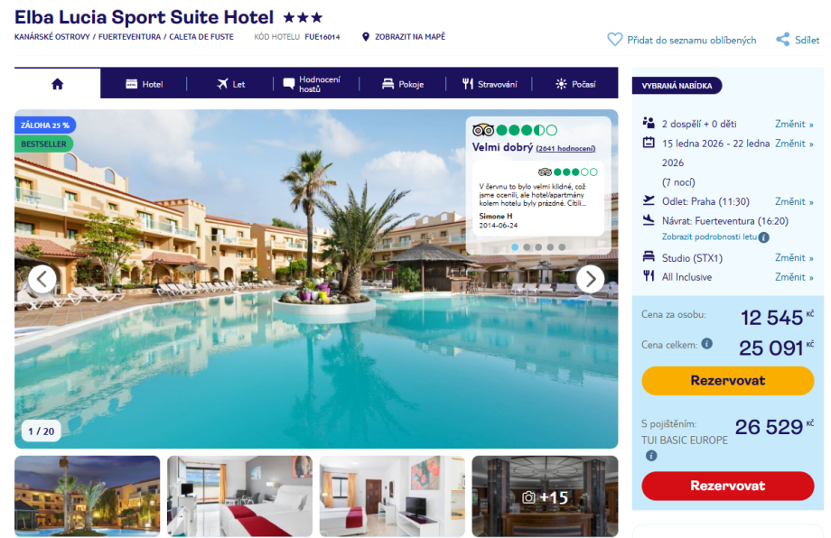Open flight details info icon
This screenshot has height=538, width=831.
coord(763,237)
